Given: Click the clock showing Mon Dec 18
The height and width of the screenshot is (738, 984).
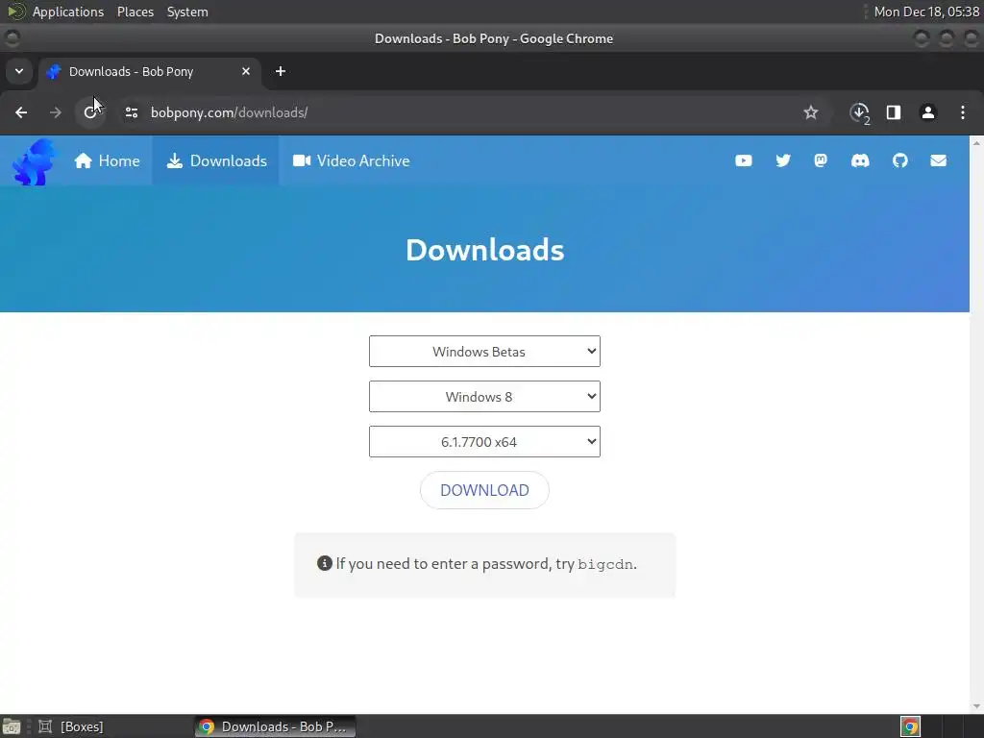Looking at the screenshot, I should pyautogui.click(x=926, y=12).
